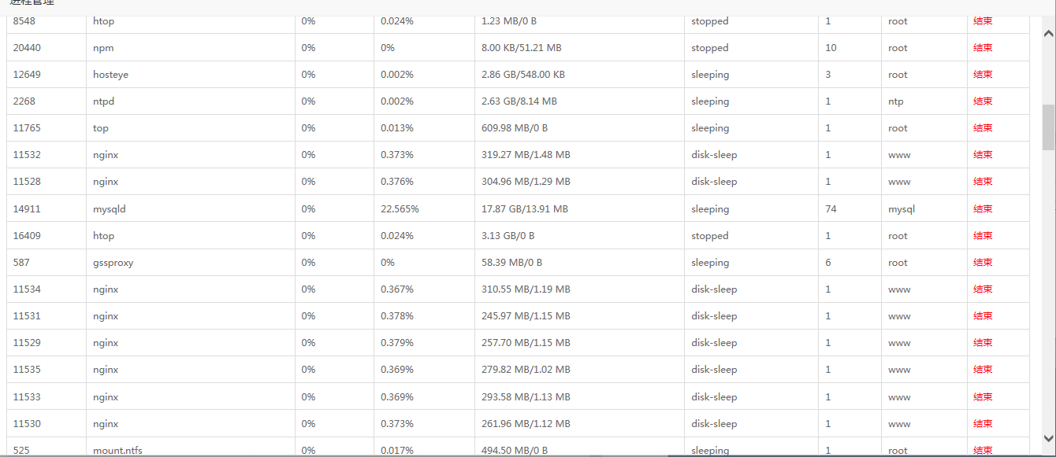The width and height of the screenshot is (1056, 457).
Task: Click the 17.87 GB/13.91 MB memory cell
Action: click(x=580, y=209)
